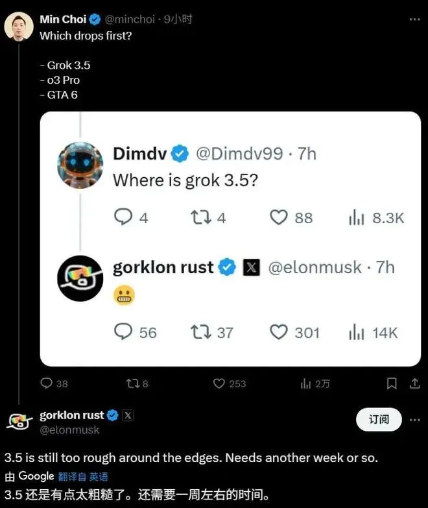The width and height of the screenshot is (428, 508).
Task: Open more options beside the 订阅 button
Action: coord(415,420)
